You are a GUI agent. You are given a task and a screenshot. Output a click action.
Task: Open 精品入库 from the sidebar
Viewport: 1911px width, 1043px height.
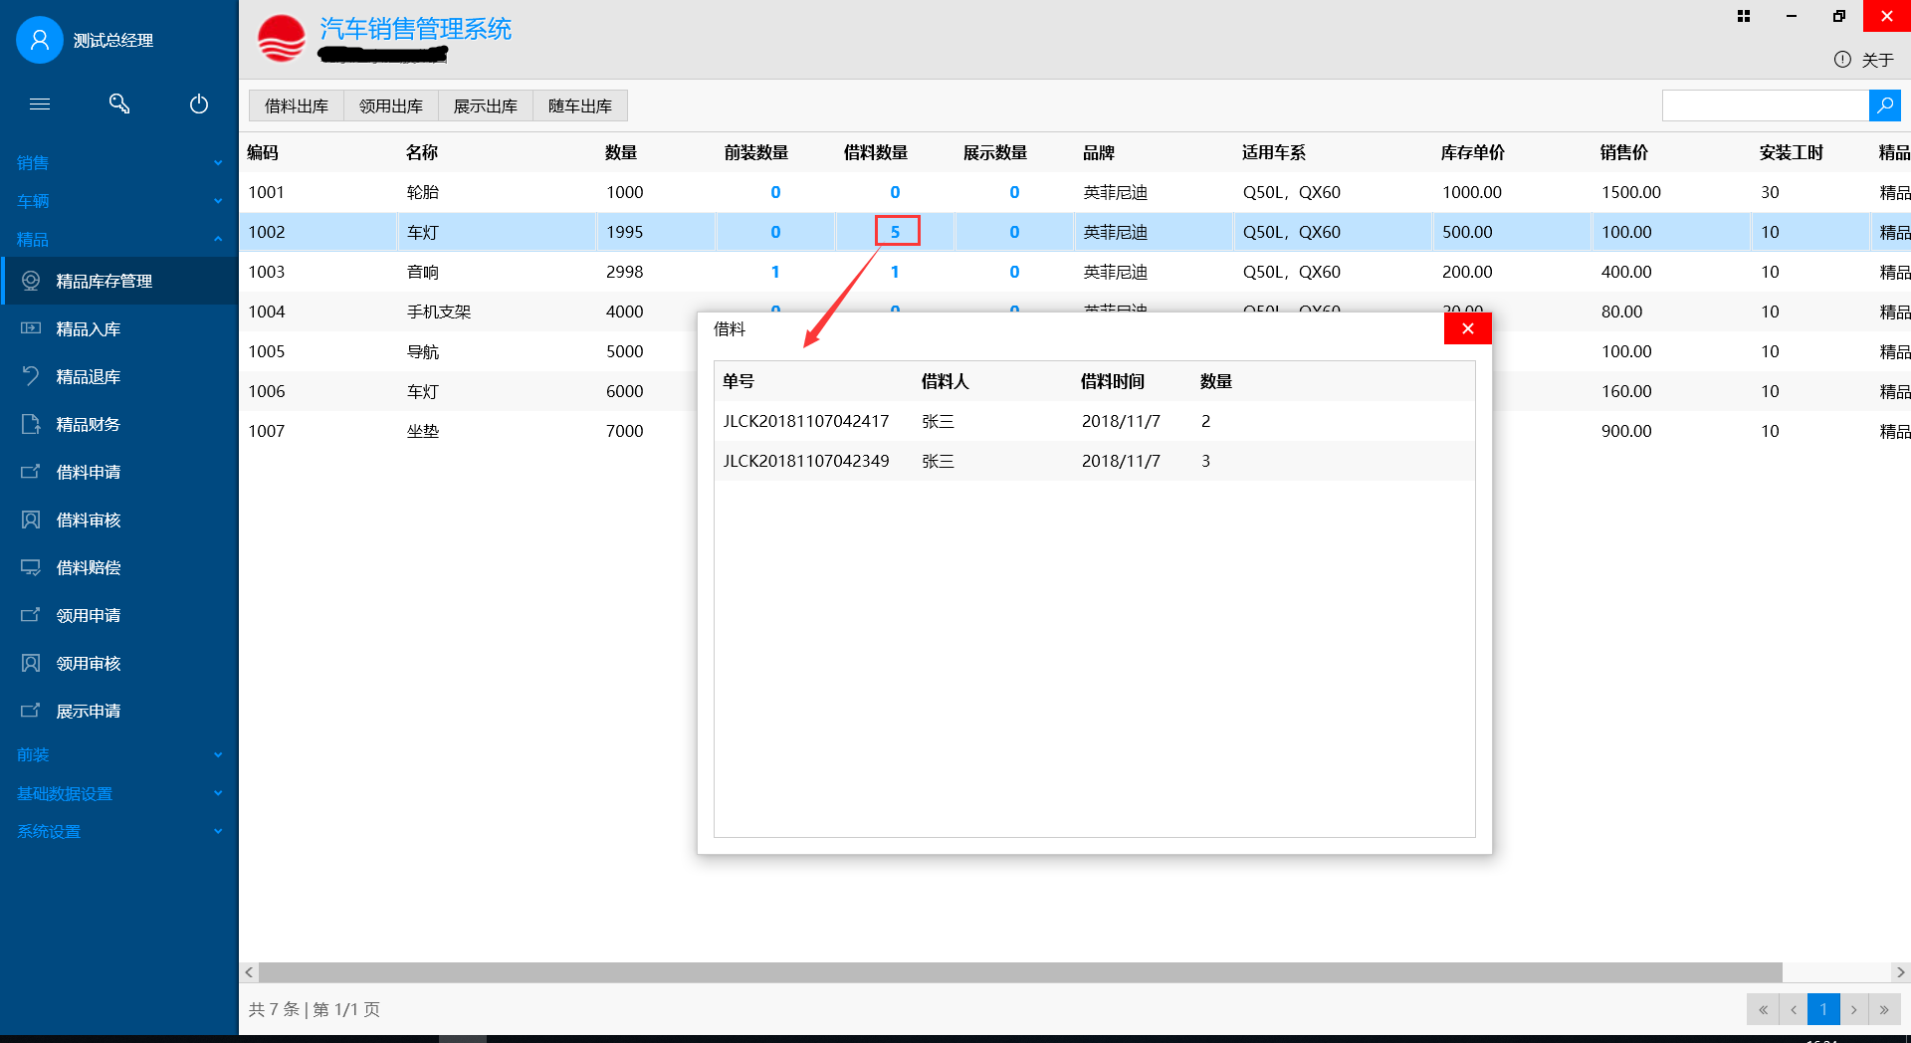[x=88, y=329]
